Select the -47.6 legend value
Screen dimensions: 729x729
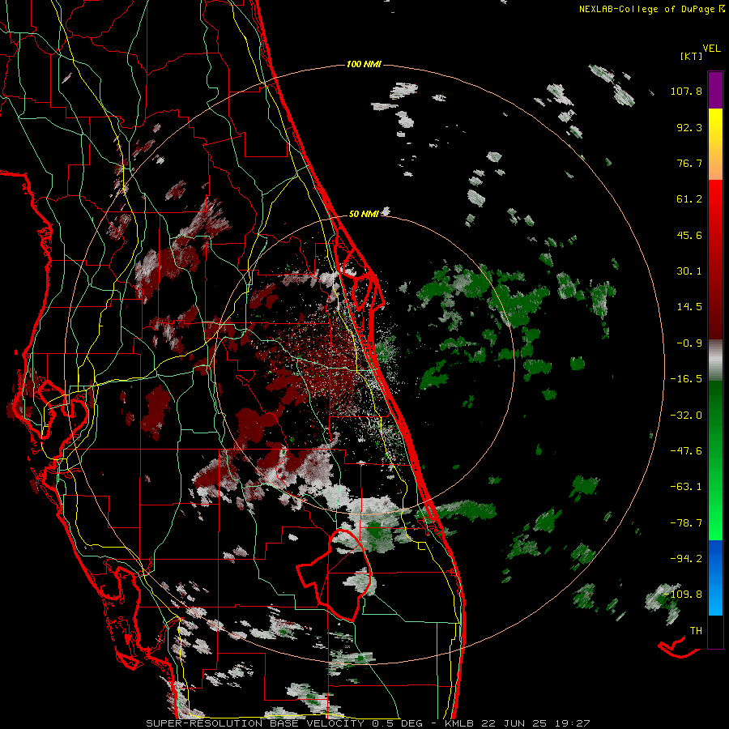coord(686,451)
